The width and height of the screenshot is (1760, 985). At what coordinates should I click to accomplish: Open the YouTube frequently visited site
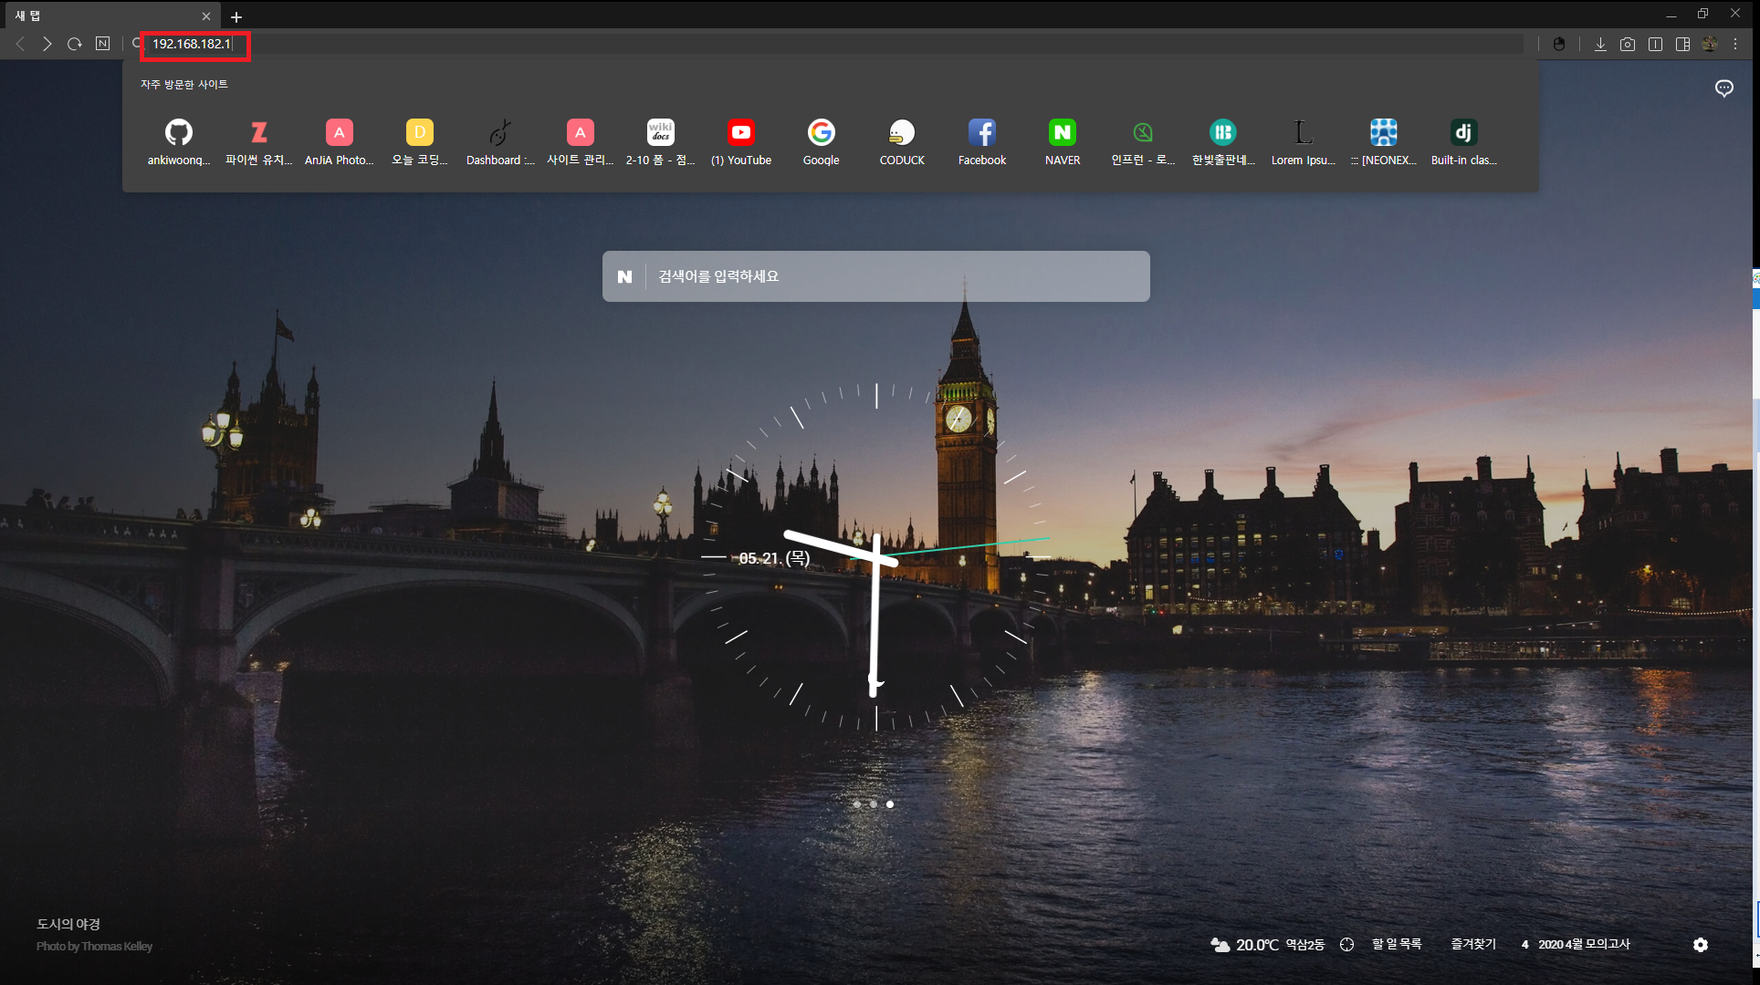pyautogui.click(x=741, y=133)
